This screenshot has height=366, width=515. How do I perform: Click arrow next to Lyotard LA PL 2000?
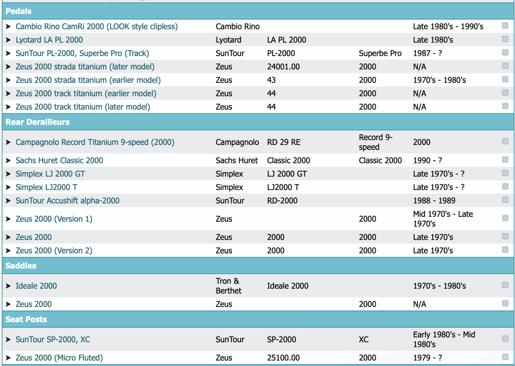coord(8,40)
